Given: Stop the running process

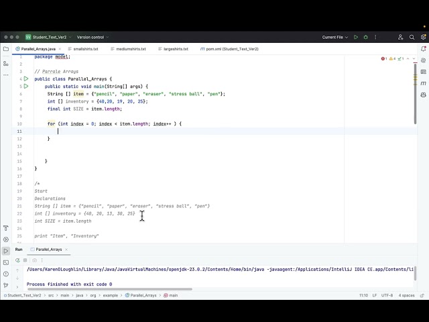Looking at the screenshot, I should coord(25,260).
